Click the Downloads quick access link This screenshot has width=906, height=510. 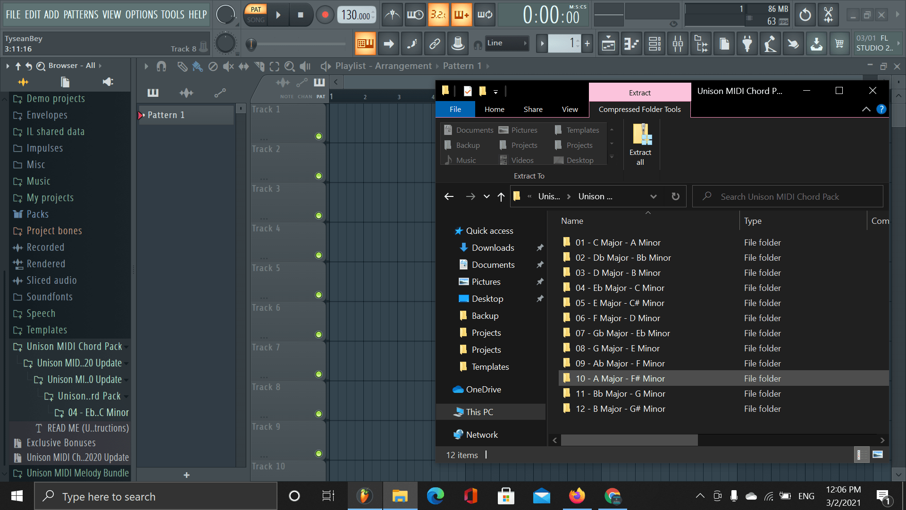tap(493, 247)
